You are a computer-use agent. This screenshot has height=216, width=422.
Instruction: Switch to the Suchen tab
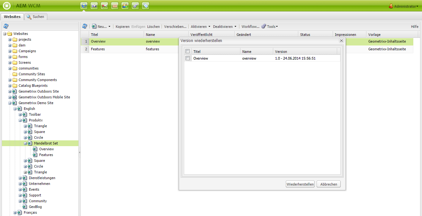click(x=36, y=17)
